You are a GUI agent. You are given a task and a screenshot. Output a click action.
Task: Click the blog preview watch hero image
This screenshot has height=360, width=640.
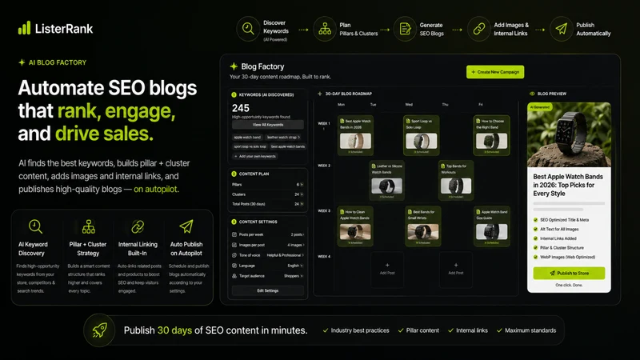pyautogui.click(x=569, y=134)
